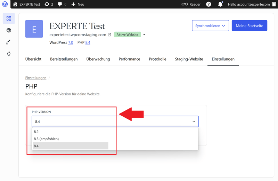Choose 8.2 from the PHP list
This screenshot has height=181, width=278.
(71, 132)
